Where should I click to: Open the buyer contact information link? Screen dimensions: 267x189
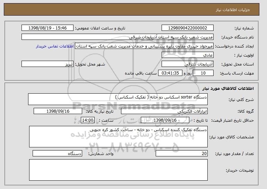[55, 46]
